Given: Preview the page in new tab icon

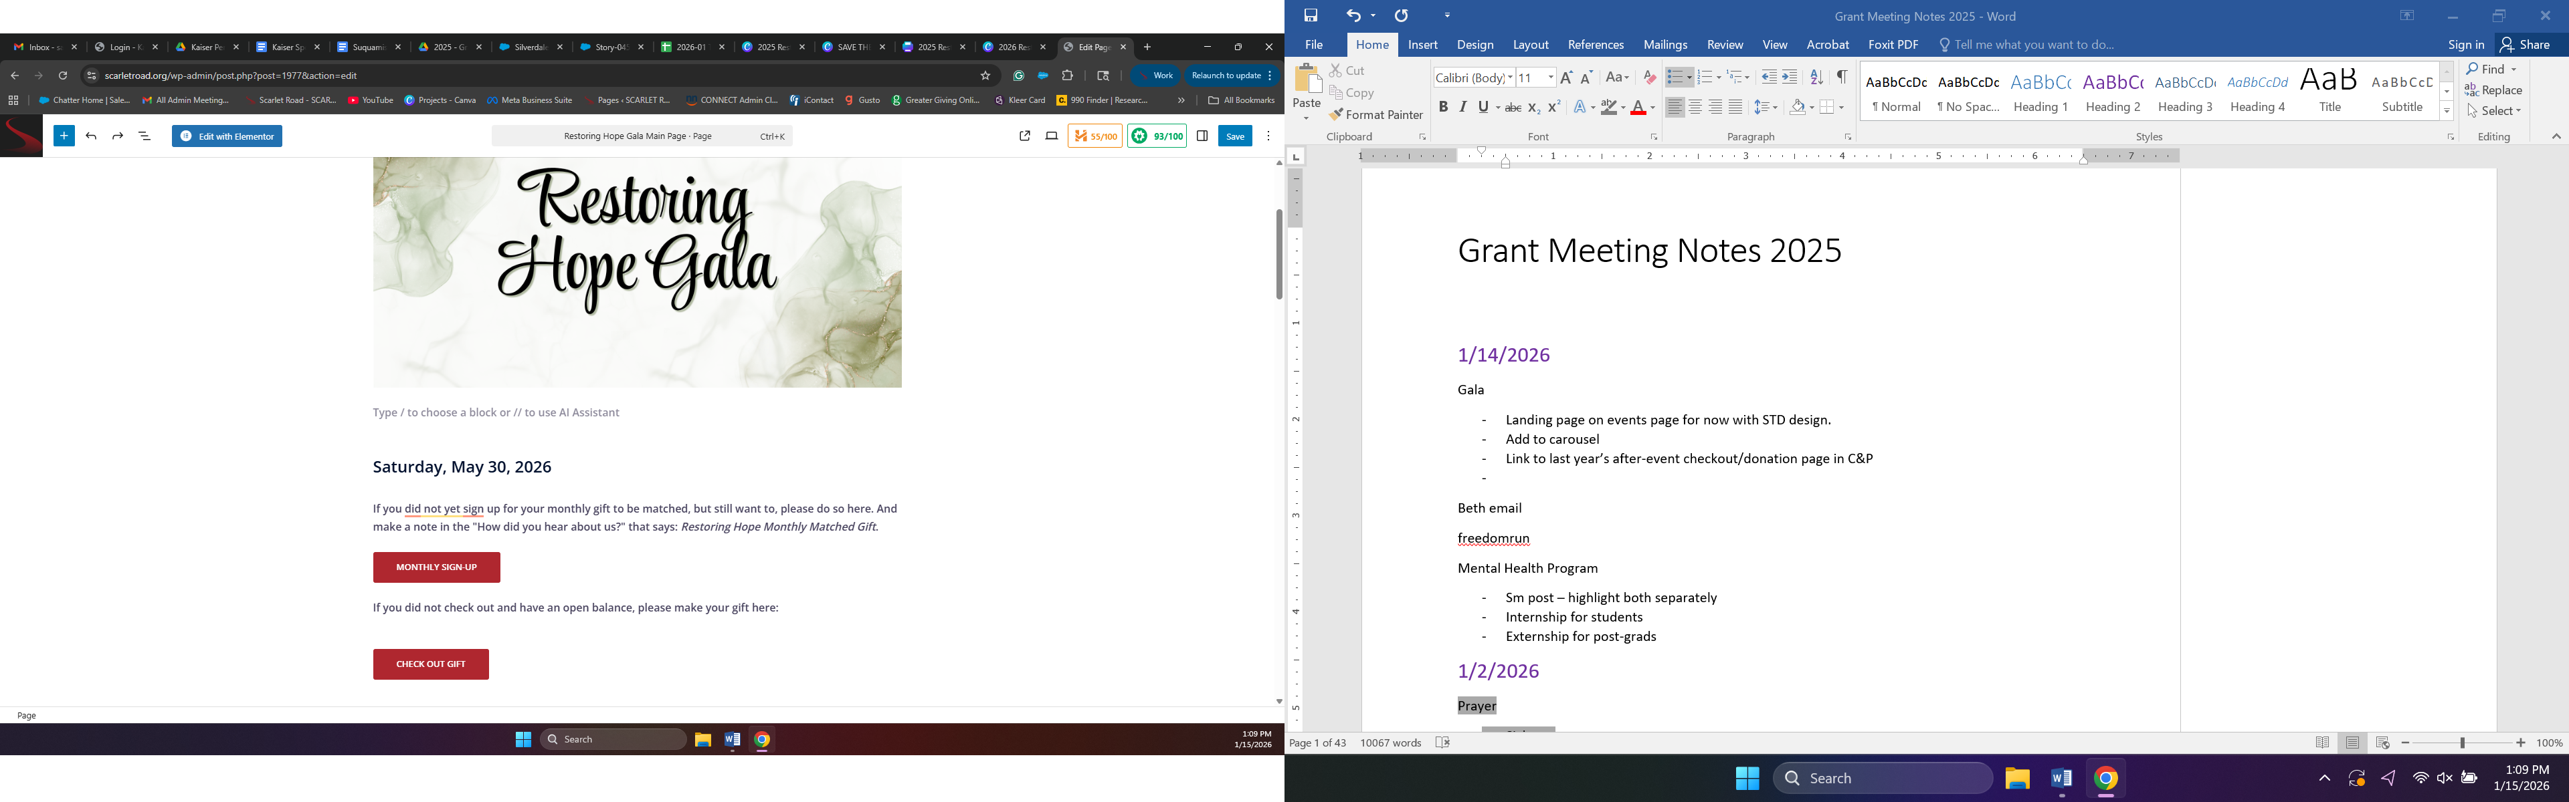Looking at the screenshot, I should point(1024,136).
